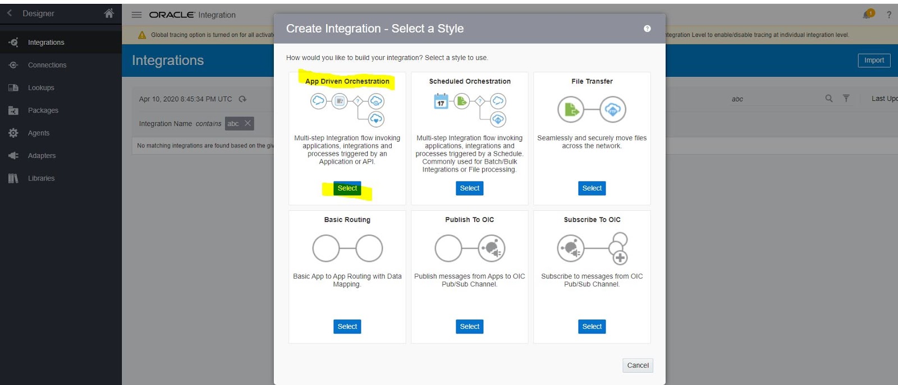Select Scheduled Orchestration style

coord(470,188)
